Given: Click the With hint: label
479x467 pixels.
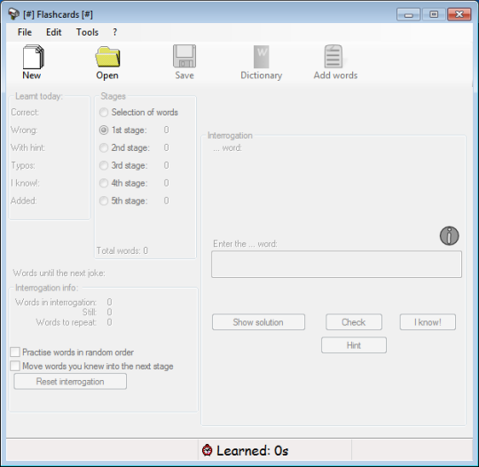Looking at the screenshot, I should point(27,147).
